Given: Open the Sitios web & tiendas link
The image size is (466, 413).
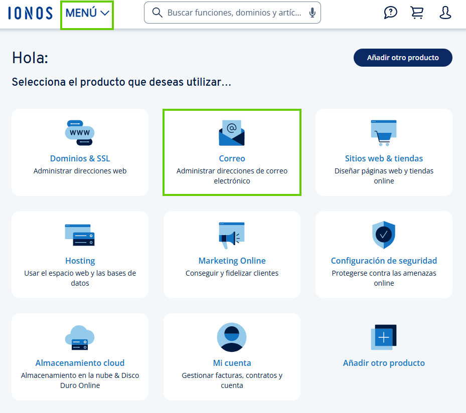Looking at the screenshot, I should tap(384, 158).
